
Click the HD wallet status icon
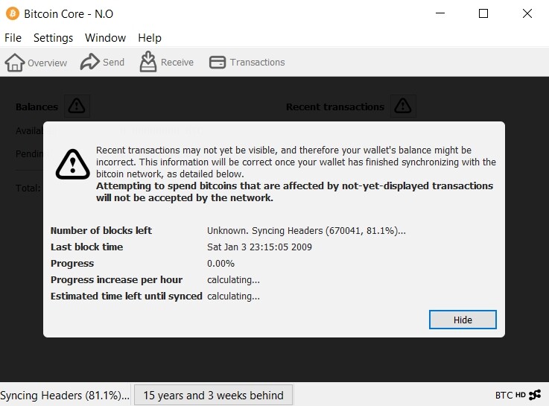(521, 395)
